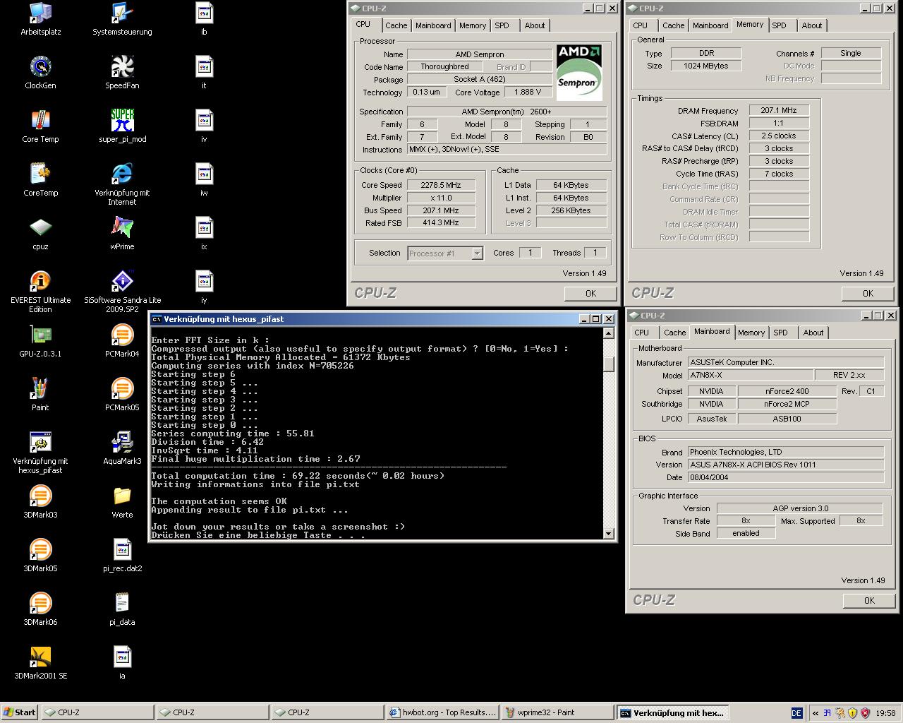Switch to Cache tab in CPU-Z CPU window
The width and height of the screenshot is (903, 723).
(x=396, y=25)
